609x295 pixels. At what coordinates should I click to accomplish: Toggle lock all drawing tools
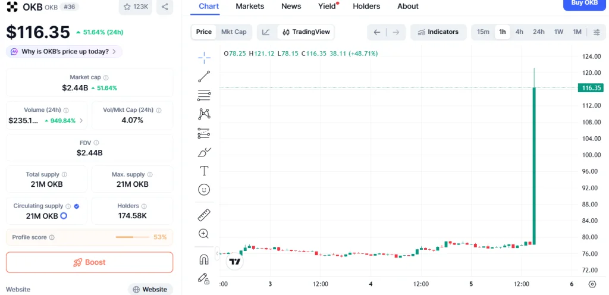204,278
